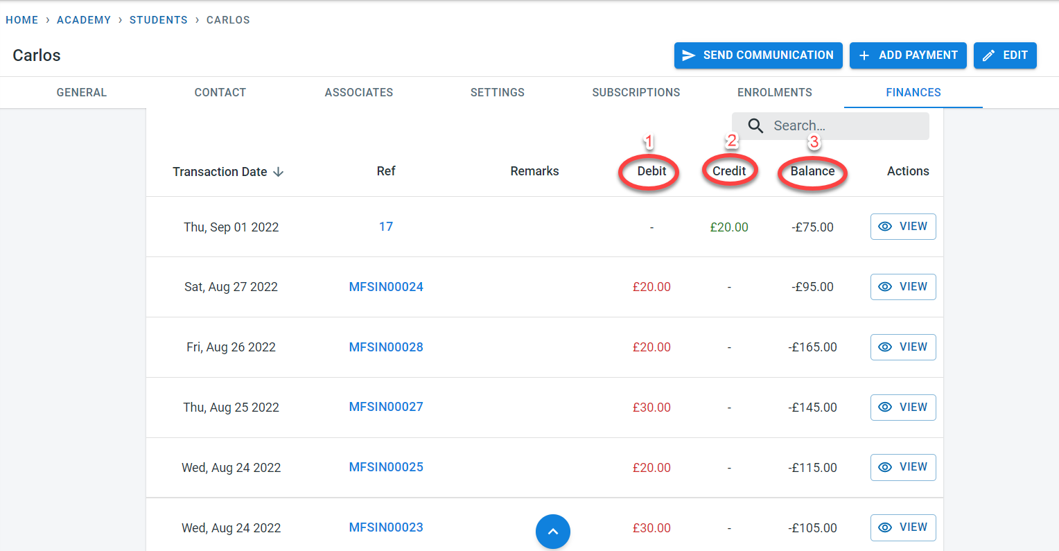Open the Settings tab
This screenshot has height=551, width=1059.
[497, 92]
